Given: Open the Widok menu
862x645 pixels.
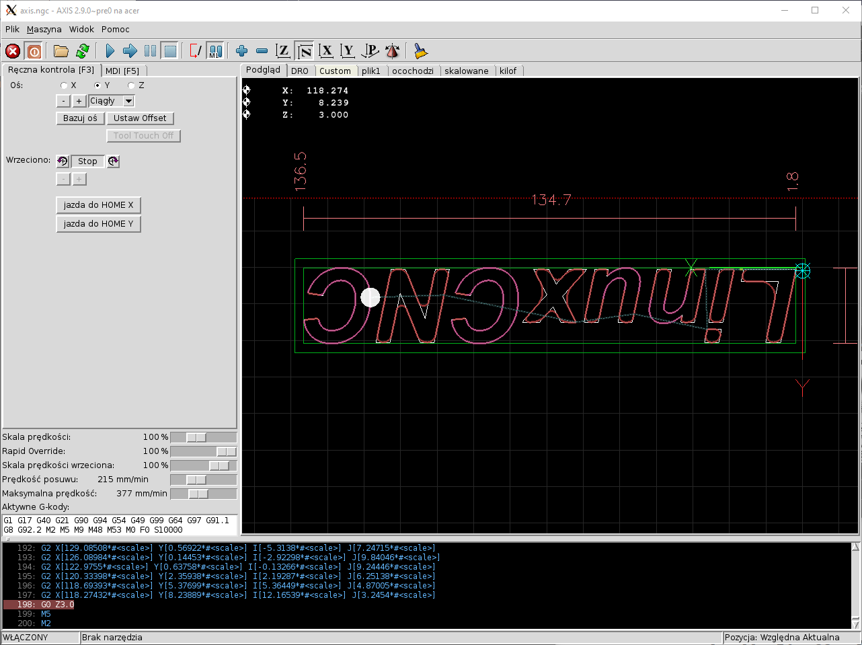Looking at the screenshot, I should point(82,30).
